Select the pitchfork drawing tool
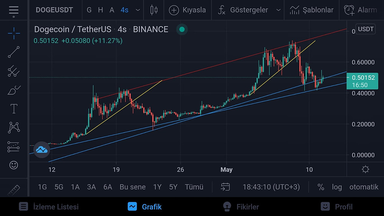This screenshot has width=384, height=216. click(x=14, y=71)
